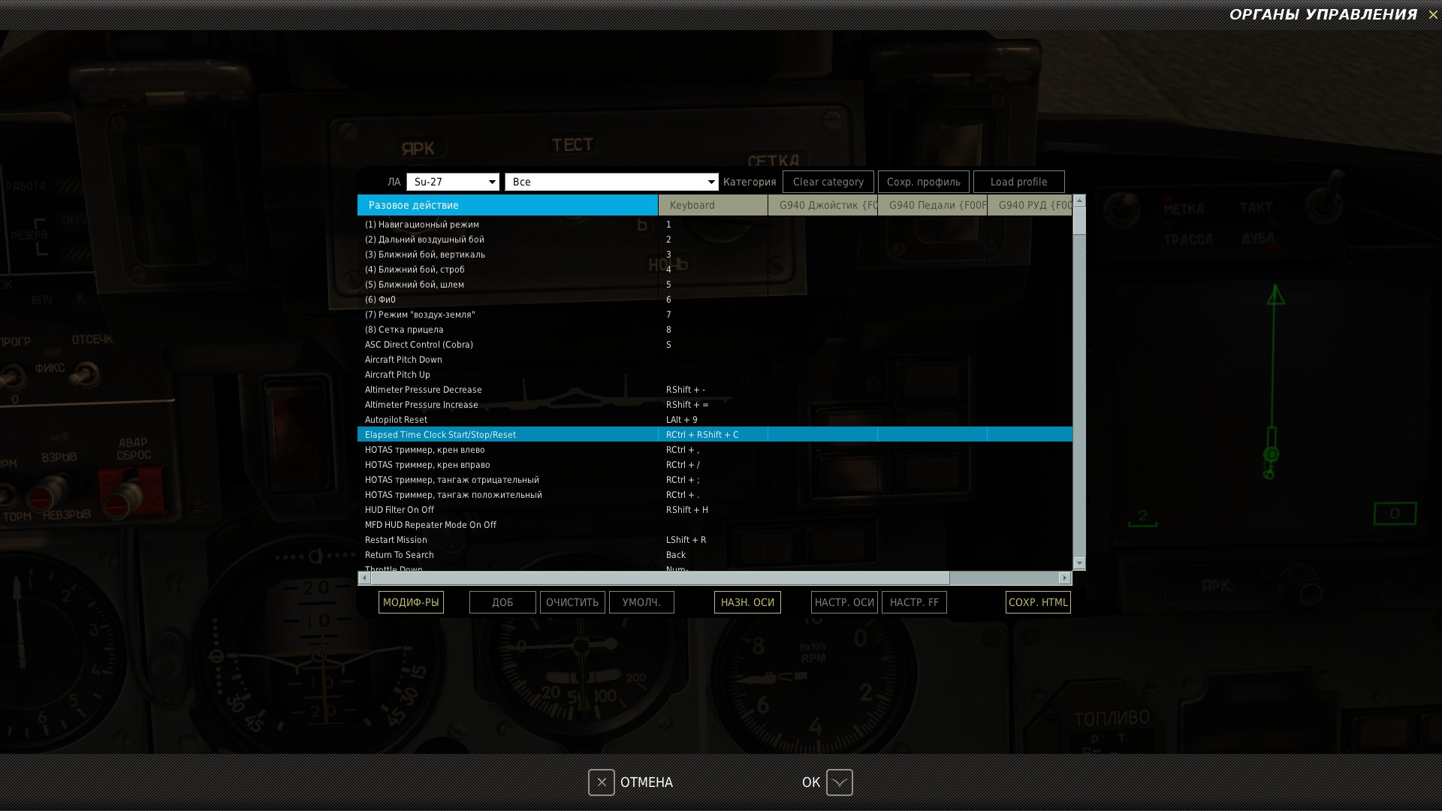Click the НАЗН. ОСИ button
This screenshot has width=1442, height=811.
(x=747, y=602)
